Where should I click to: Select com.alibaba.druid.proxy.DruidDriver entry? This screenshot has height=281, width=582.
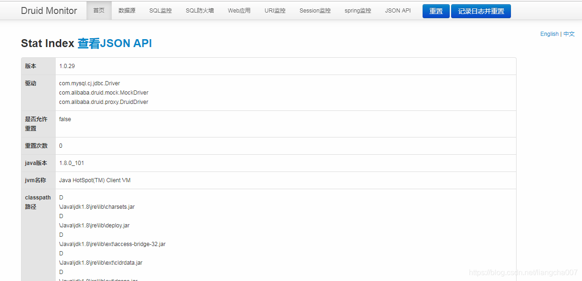pos(104,102)
